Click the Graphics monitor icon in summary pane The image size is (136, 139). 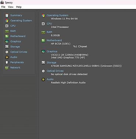(x=43, y=52)
